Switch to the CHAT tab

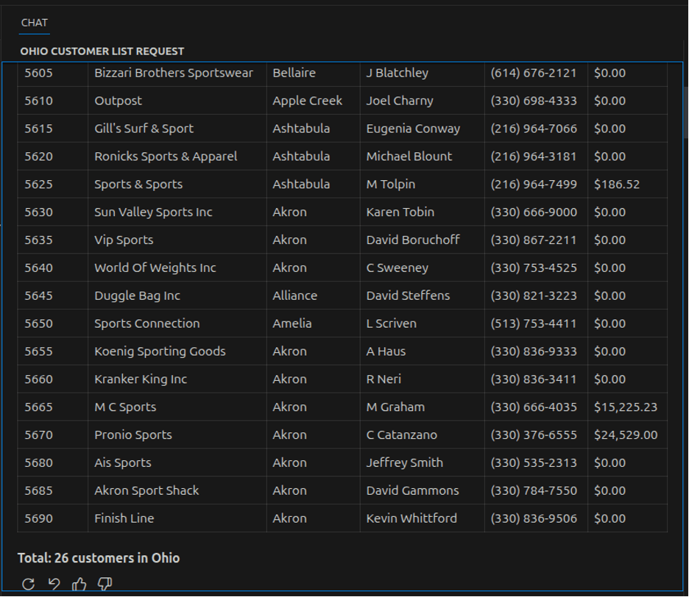(35, 23)
